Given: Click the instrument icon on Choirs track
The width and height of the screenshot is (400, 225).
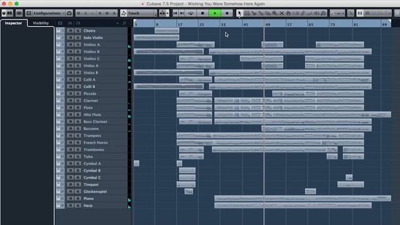Looking at the screenshot, I should coord(59,31).
